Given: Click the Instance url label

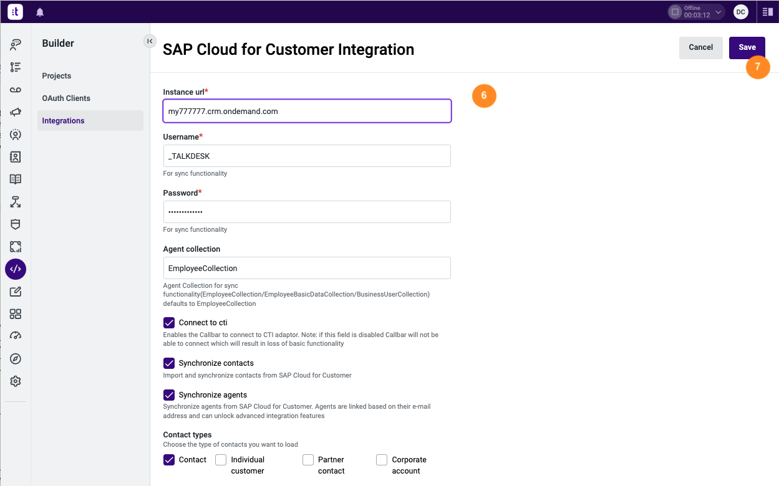Looking at the screenshot, I should 185,92.
